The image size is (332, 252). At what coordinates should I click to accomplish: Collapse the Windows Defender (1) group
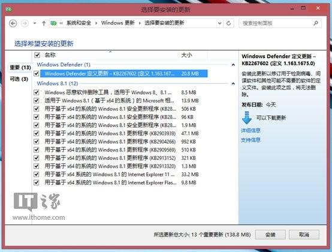(x=233, y=65)
